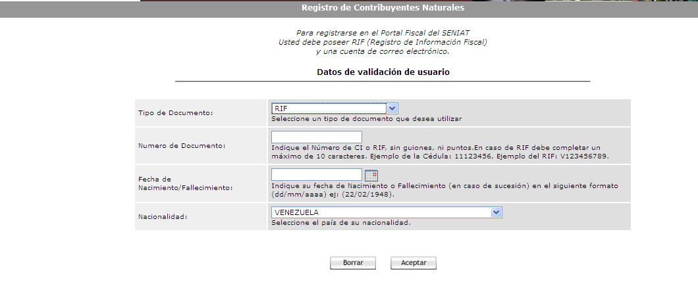Click the 'Datos de validación de usuario' heading
Image resolution: width=698 pixels, height=288 pixels.
click(x=383, y=72)
